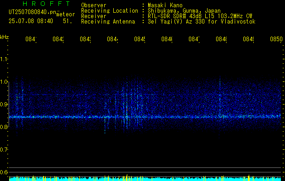This screenshot has width=285, height=181.
Task: Click Shibukawa, Gunma, Japan location text
Action: tap(184, 11)
